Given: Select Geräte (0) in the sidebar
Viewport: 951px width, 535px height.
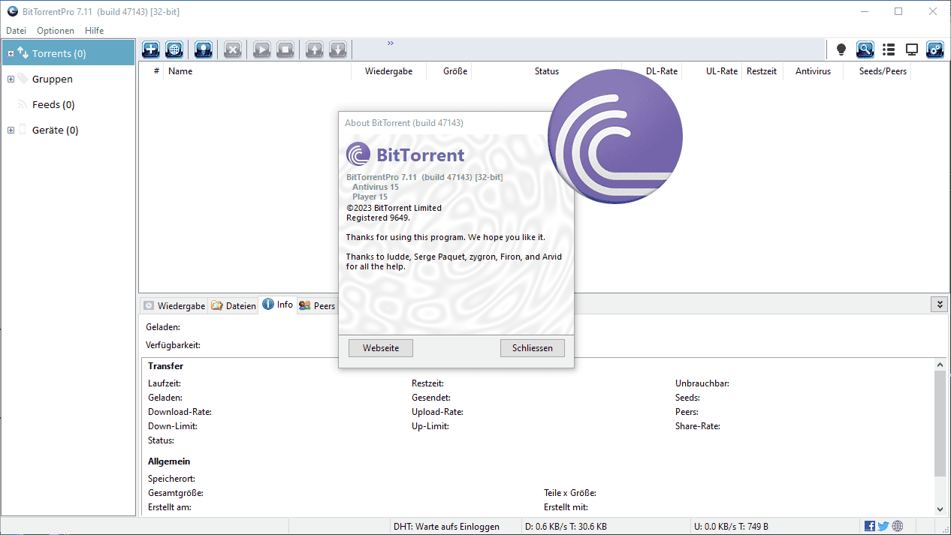Looking at the screenshot, I should tap(56, 130).
